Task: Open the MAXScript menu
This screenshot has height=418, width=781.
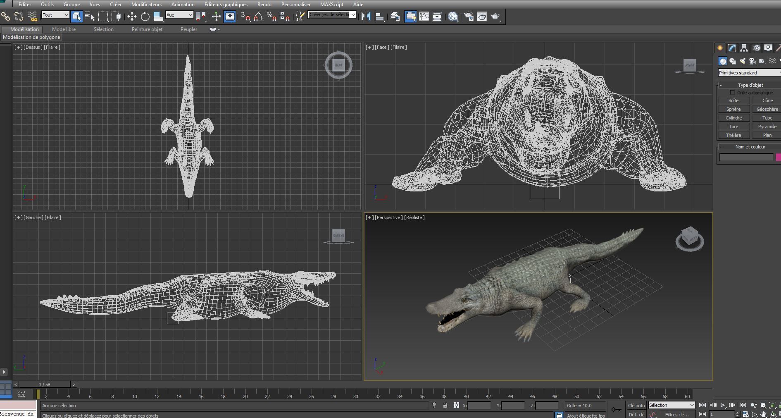Action: coord(332,5)
